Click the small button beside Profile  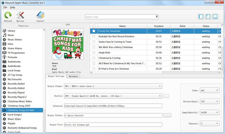tap(166, 96)
